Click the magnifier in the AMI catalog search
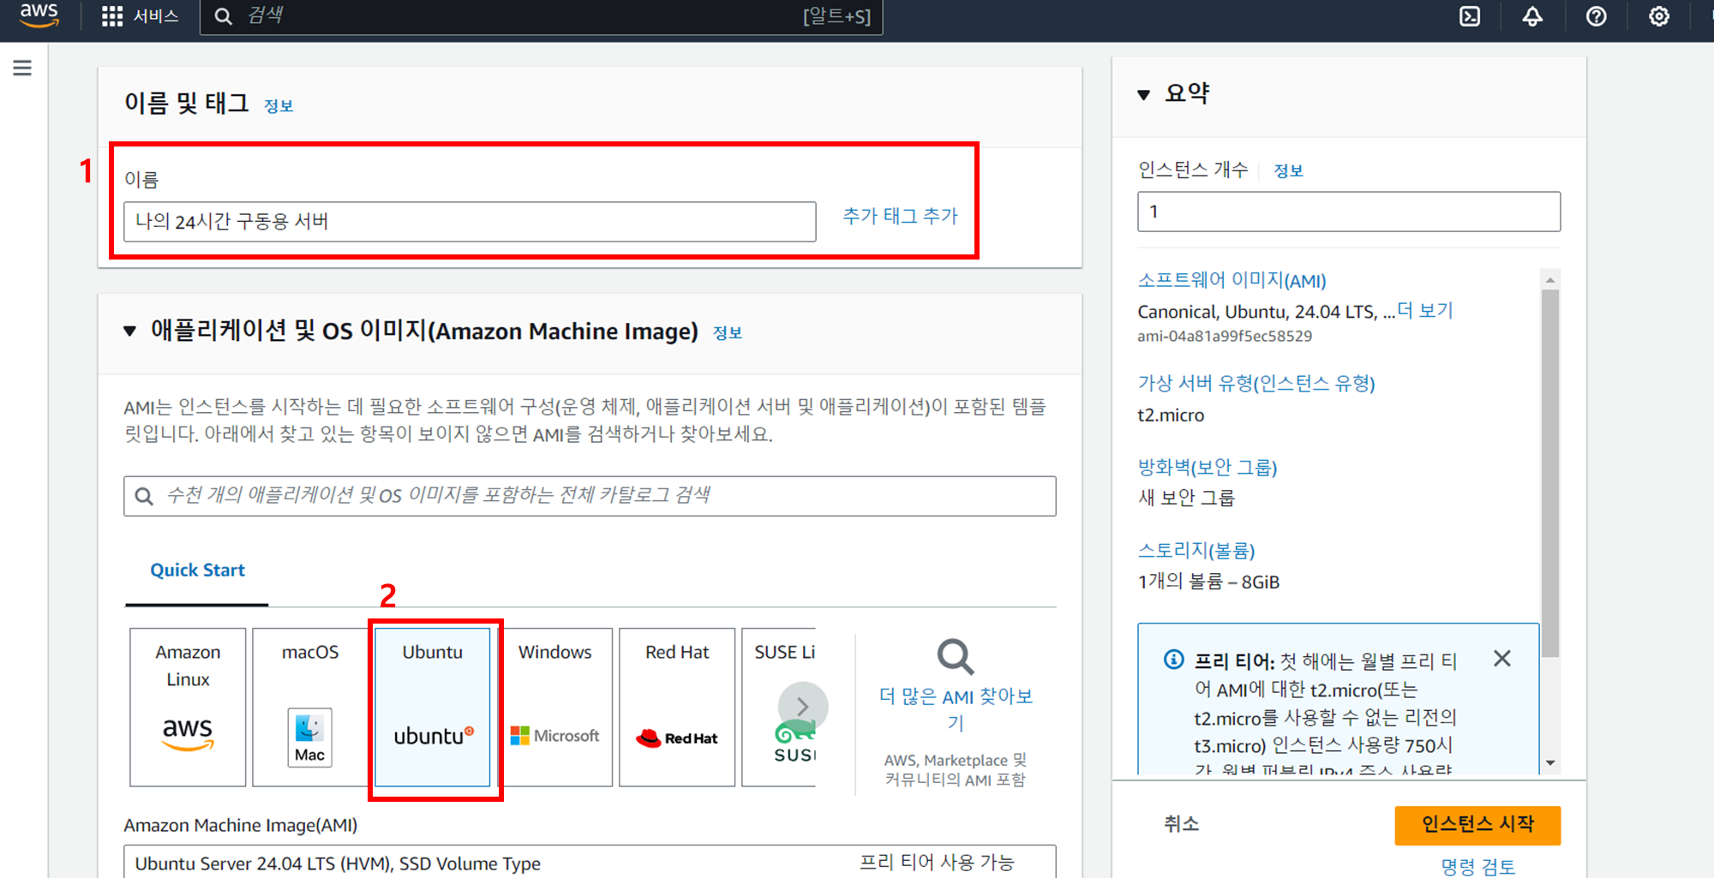The image size is (1714, 878). pyautogui.click(x=144, y=496)
